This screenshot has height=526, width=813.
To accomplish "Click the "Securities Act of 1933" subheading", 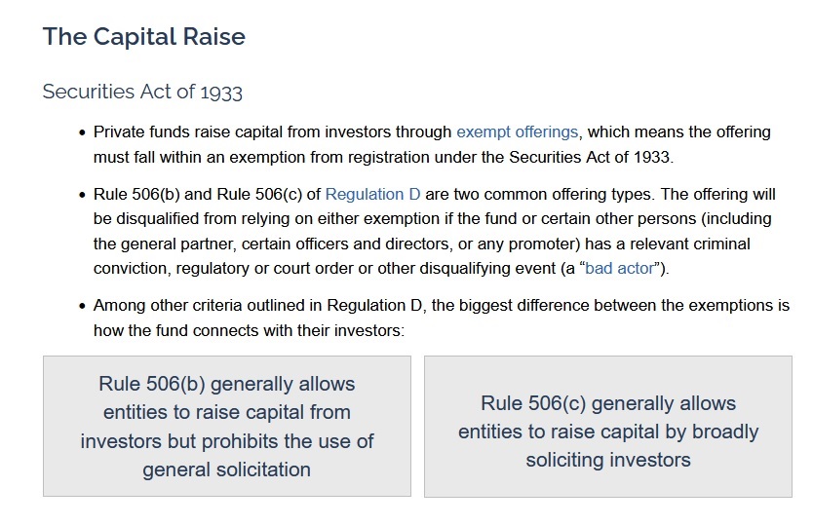I will click(142, 93).
